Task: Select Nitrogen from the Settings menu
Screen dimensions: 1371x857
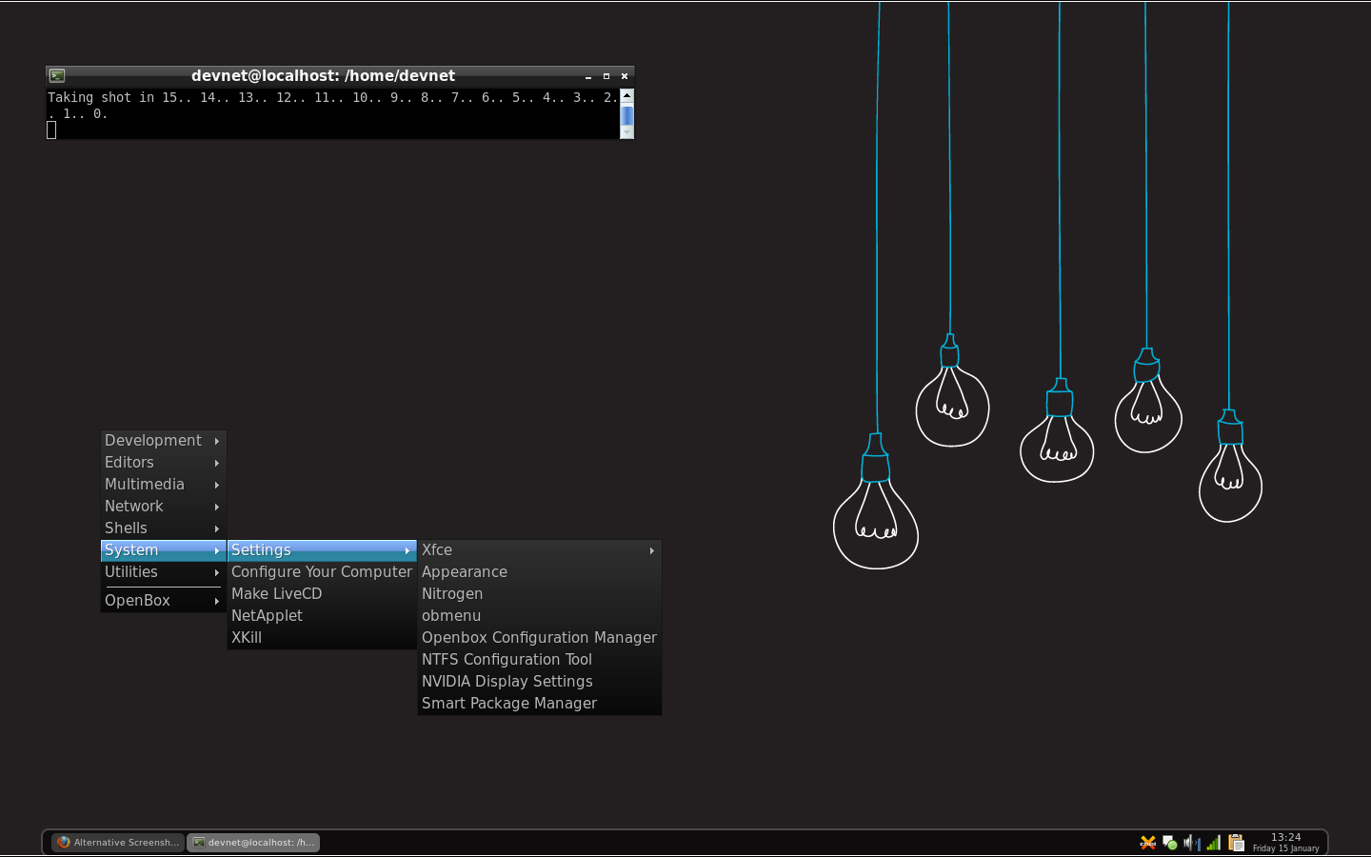Action: 452,593
